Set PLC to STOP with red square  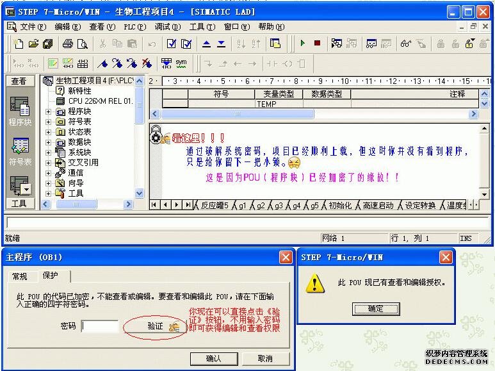click(x=317, y=43)
